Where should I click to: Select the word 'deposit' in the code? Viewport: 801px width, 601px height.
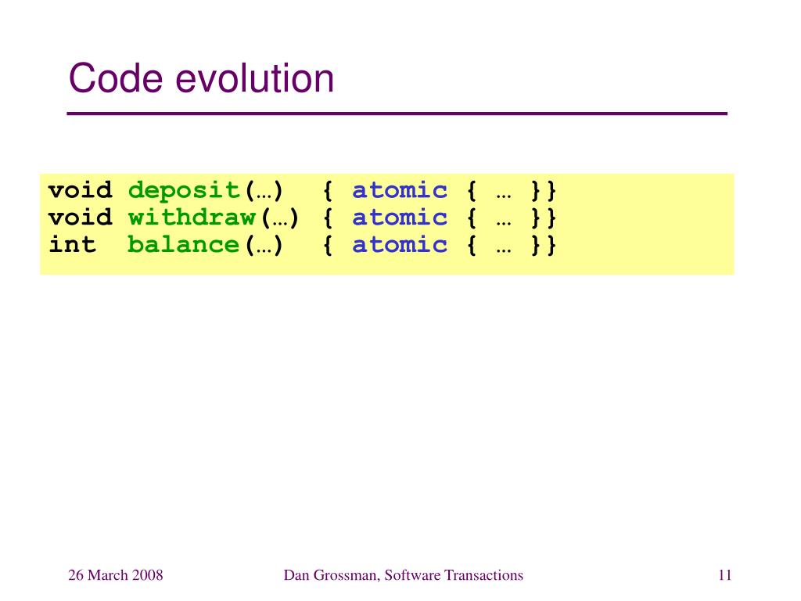click(x=184, y=191)
